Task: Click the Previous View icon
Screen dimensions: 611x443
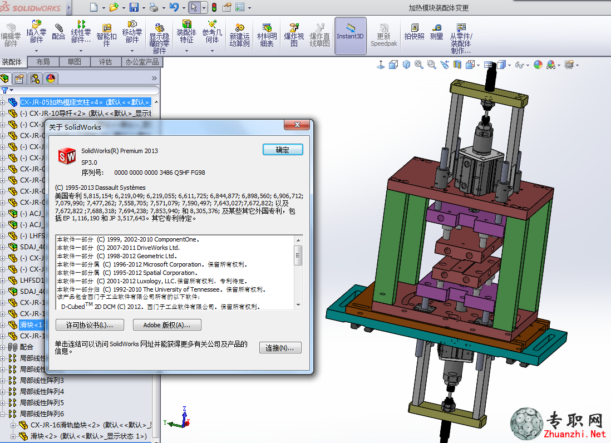Action: pyautogui.click(x=444, y=65)
